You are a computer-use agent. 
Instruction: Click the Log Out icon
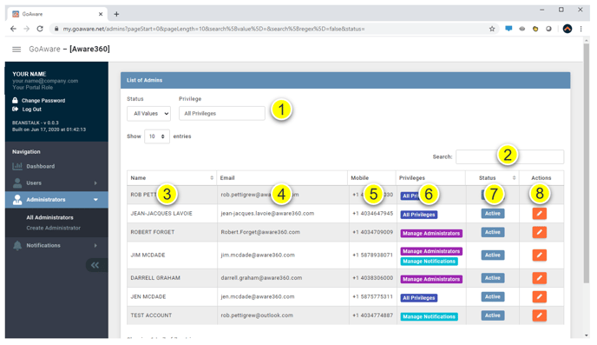click(x=16, y=109)
